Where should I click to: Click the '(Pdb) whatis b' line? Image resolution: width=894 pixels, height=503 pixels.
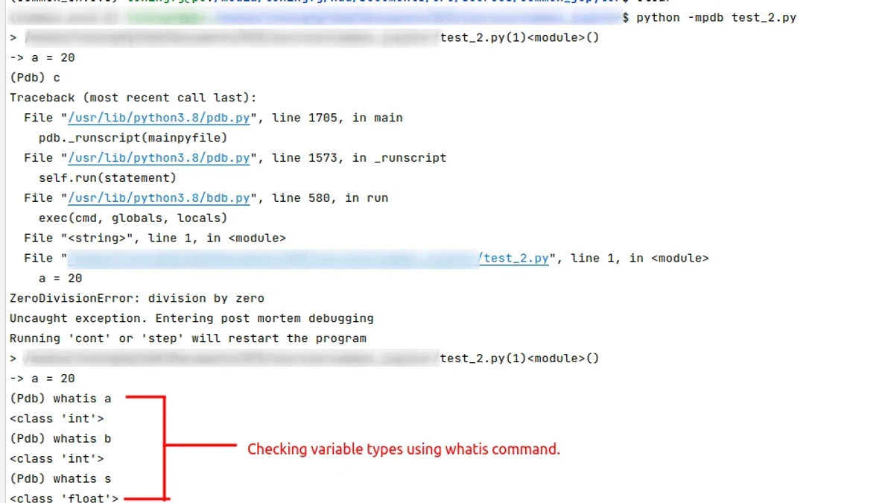pos(60,440)
